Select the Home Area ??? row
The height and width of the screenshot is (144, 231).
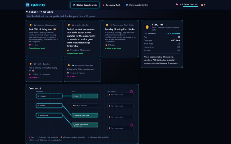(x=162, y=47)
